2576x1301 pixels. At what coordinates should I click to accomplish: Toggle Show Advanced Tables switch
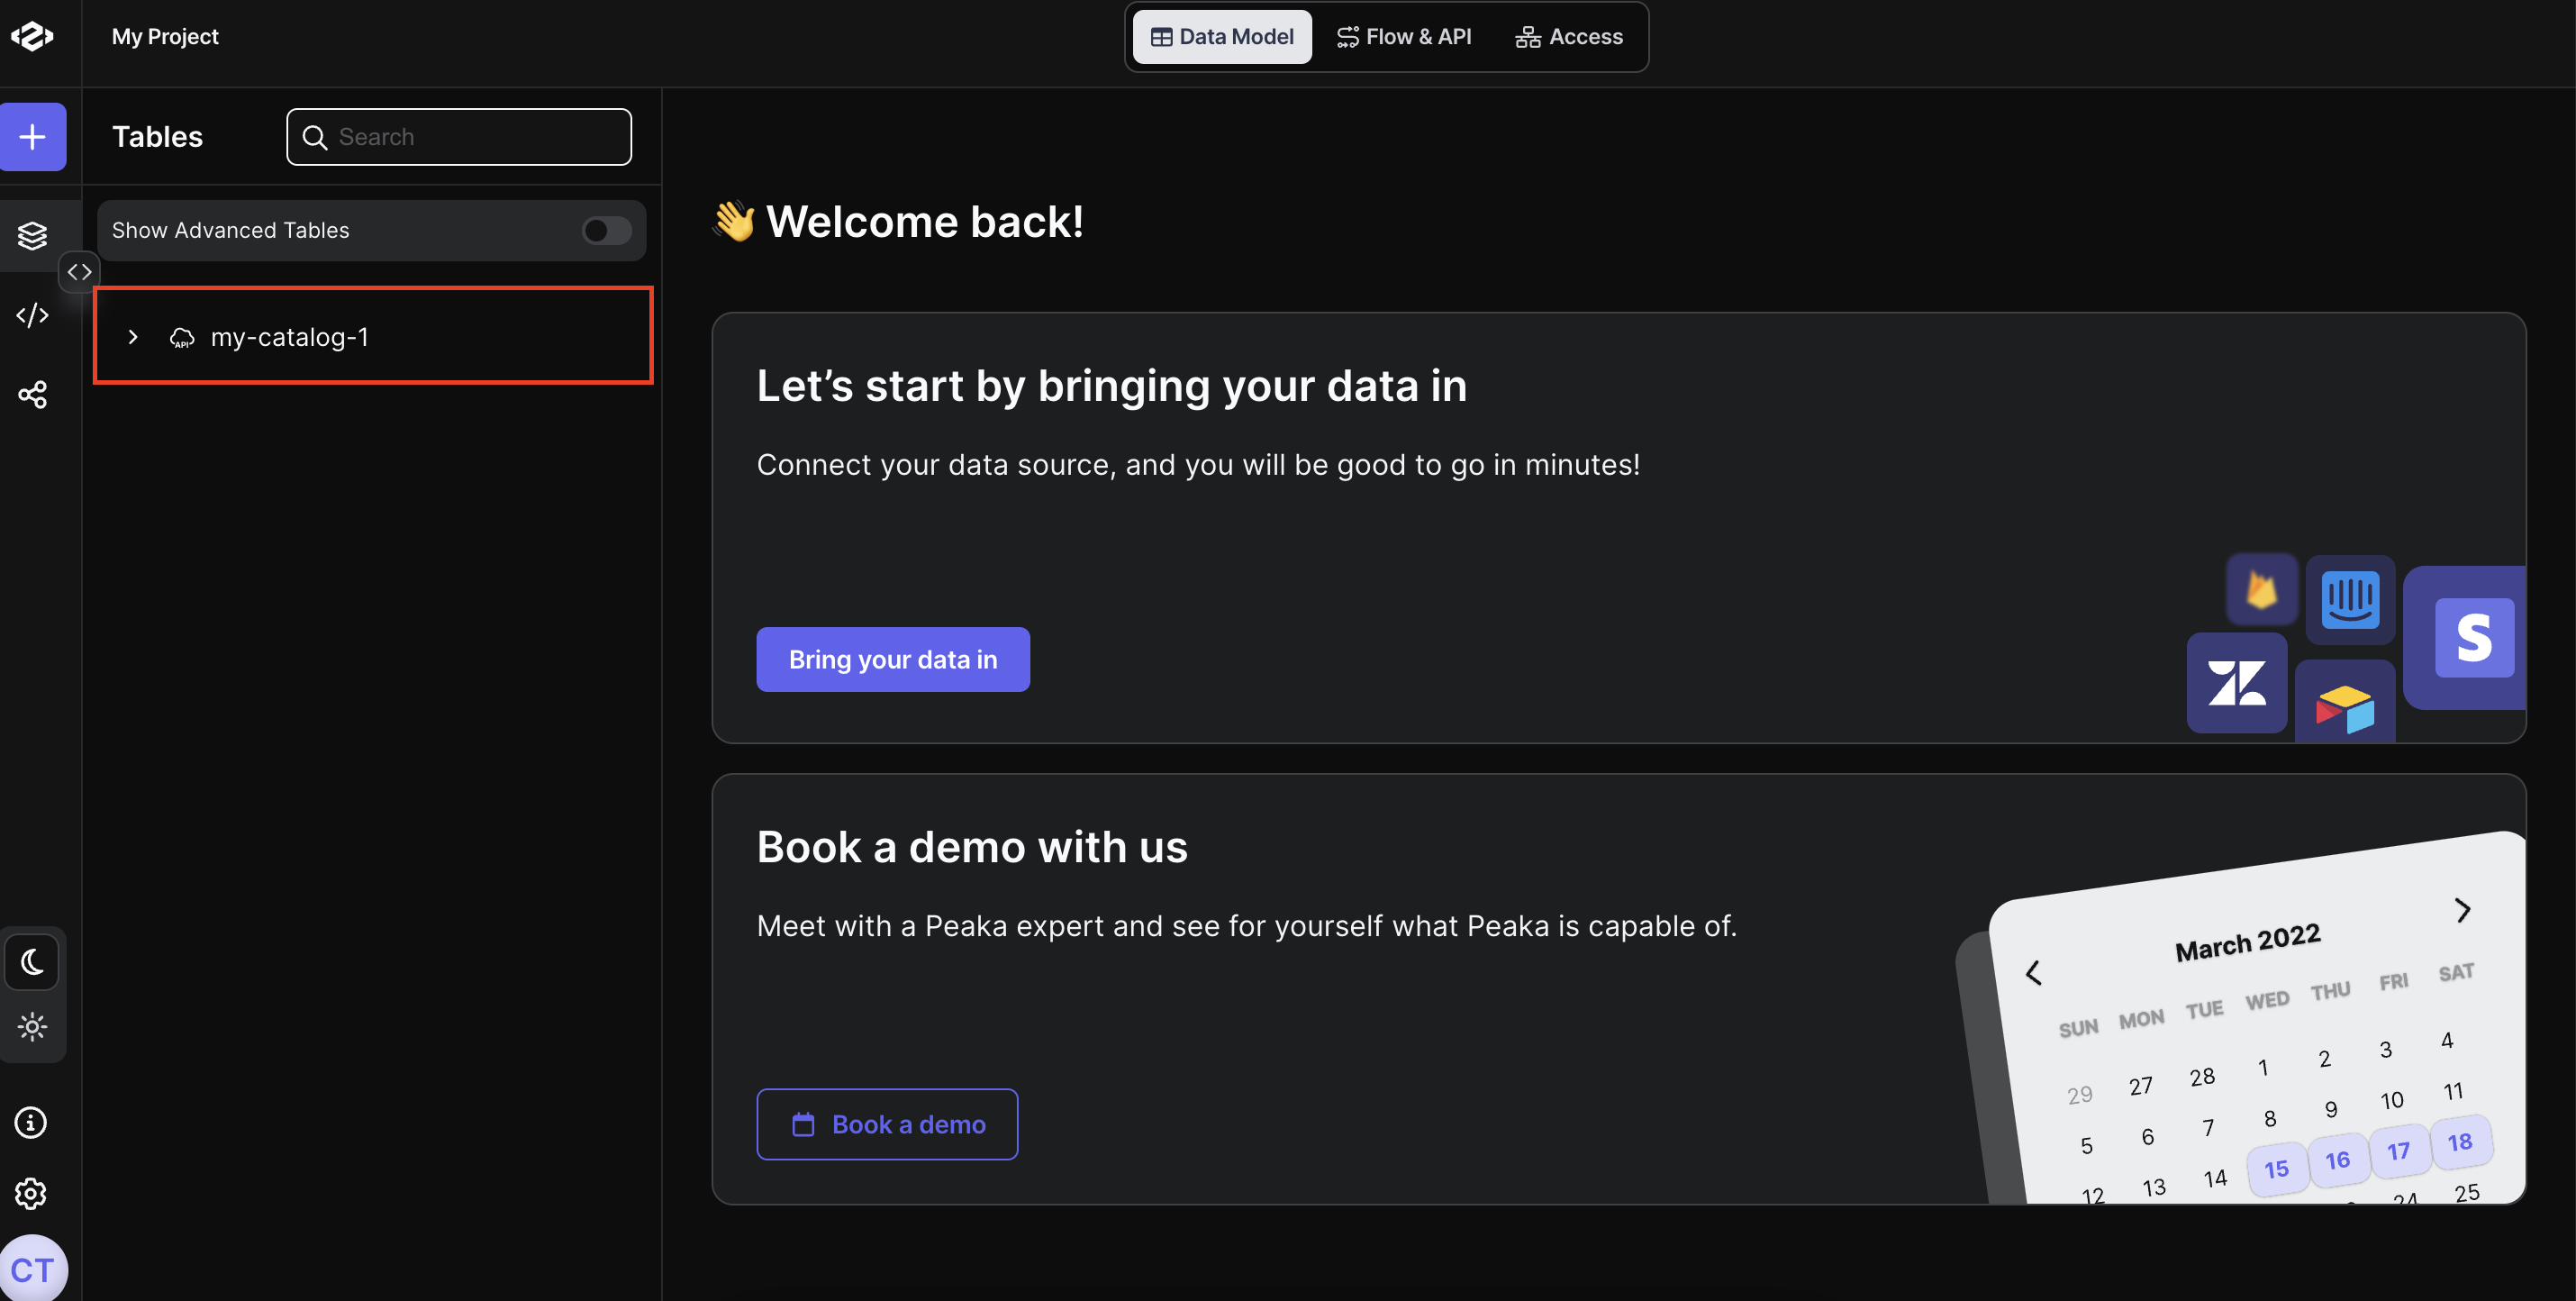pyautogui.click(x=607, y=231)
